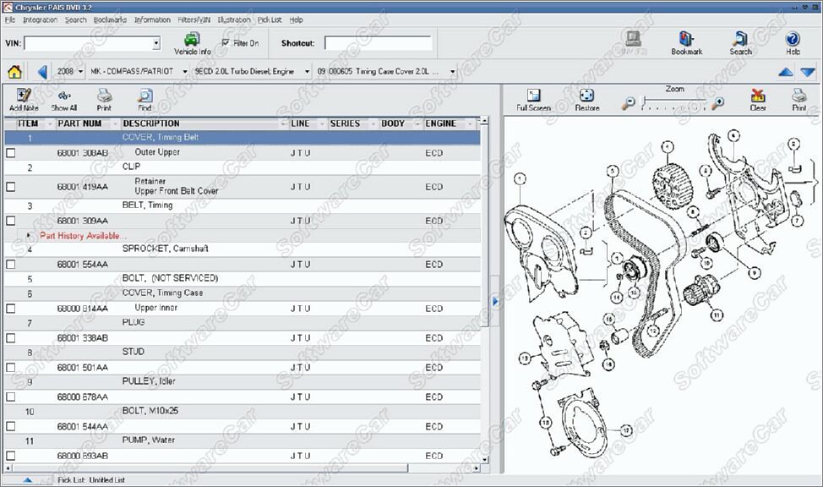Click the Restore illustration icon
The width and height of the screenshot is (823, 487).
586,96
